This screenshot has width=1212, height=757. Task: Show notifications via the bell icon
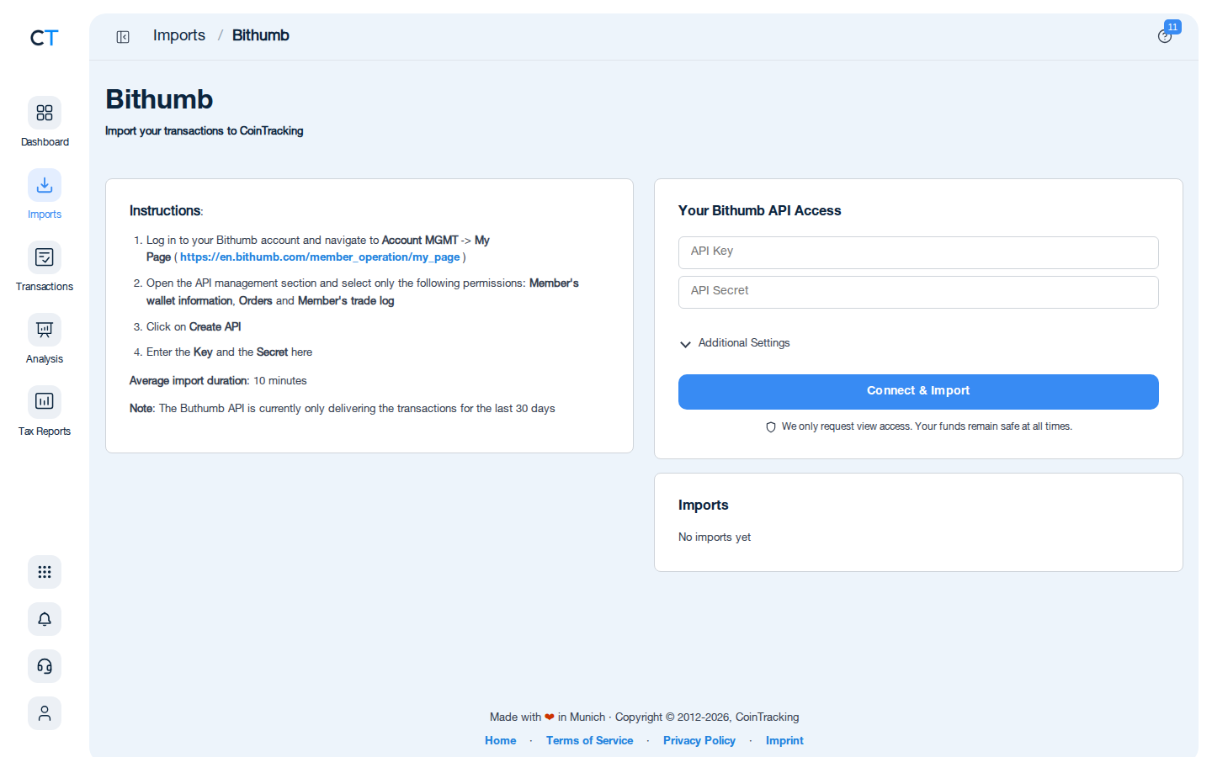click(x=45, y=619)
